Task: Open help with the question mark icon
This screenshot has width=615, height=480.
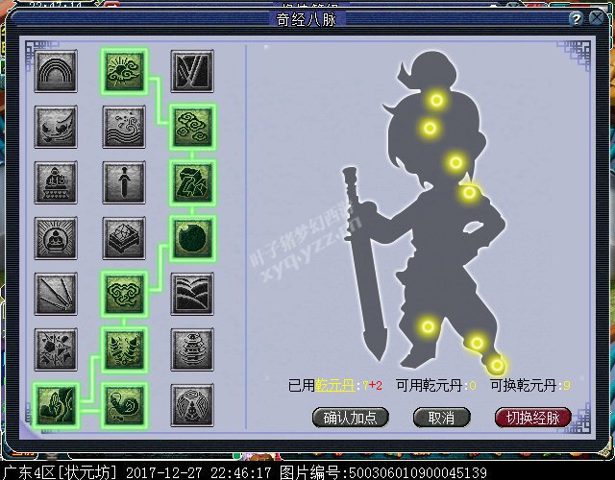Action: pyautogui.click(x=576, y=19)
